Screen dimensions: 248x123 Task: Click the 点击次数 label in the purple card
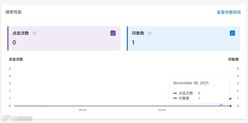click(x=21, y=33)
